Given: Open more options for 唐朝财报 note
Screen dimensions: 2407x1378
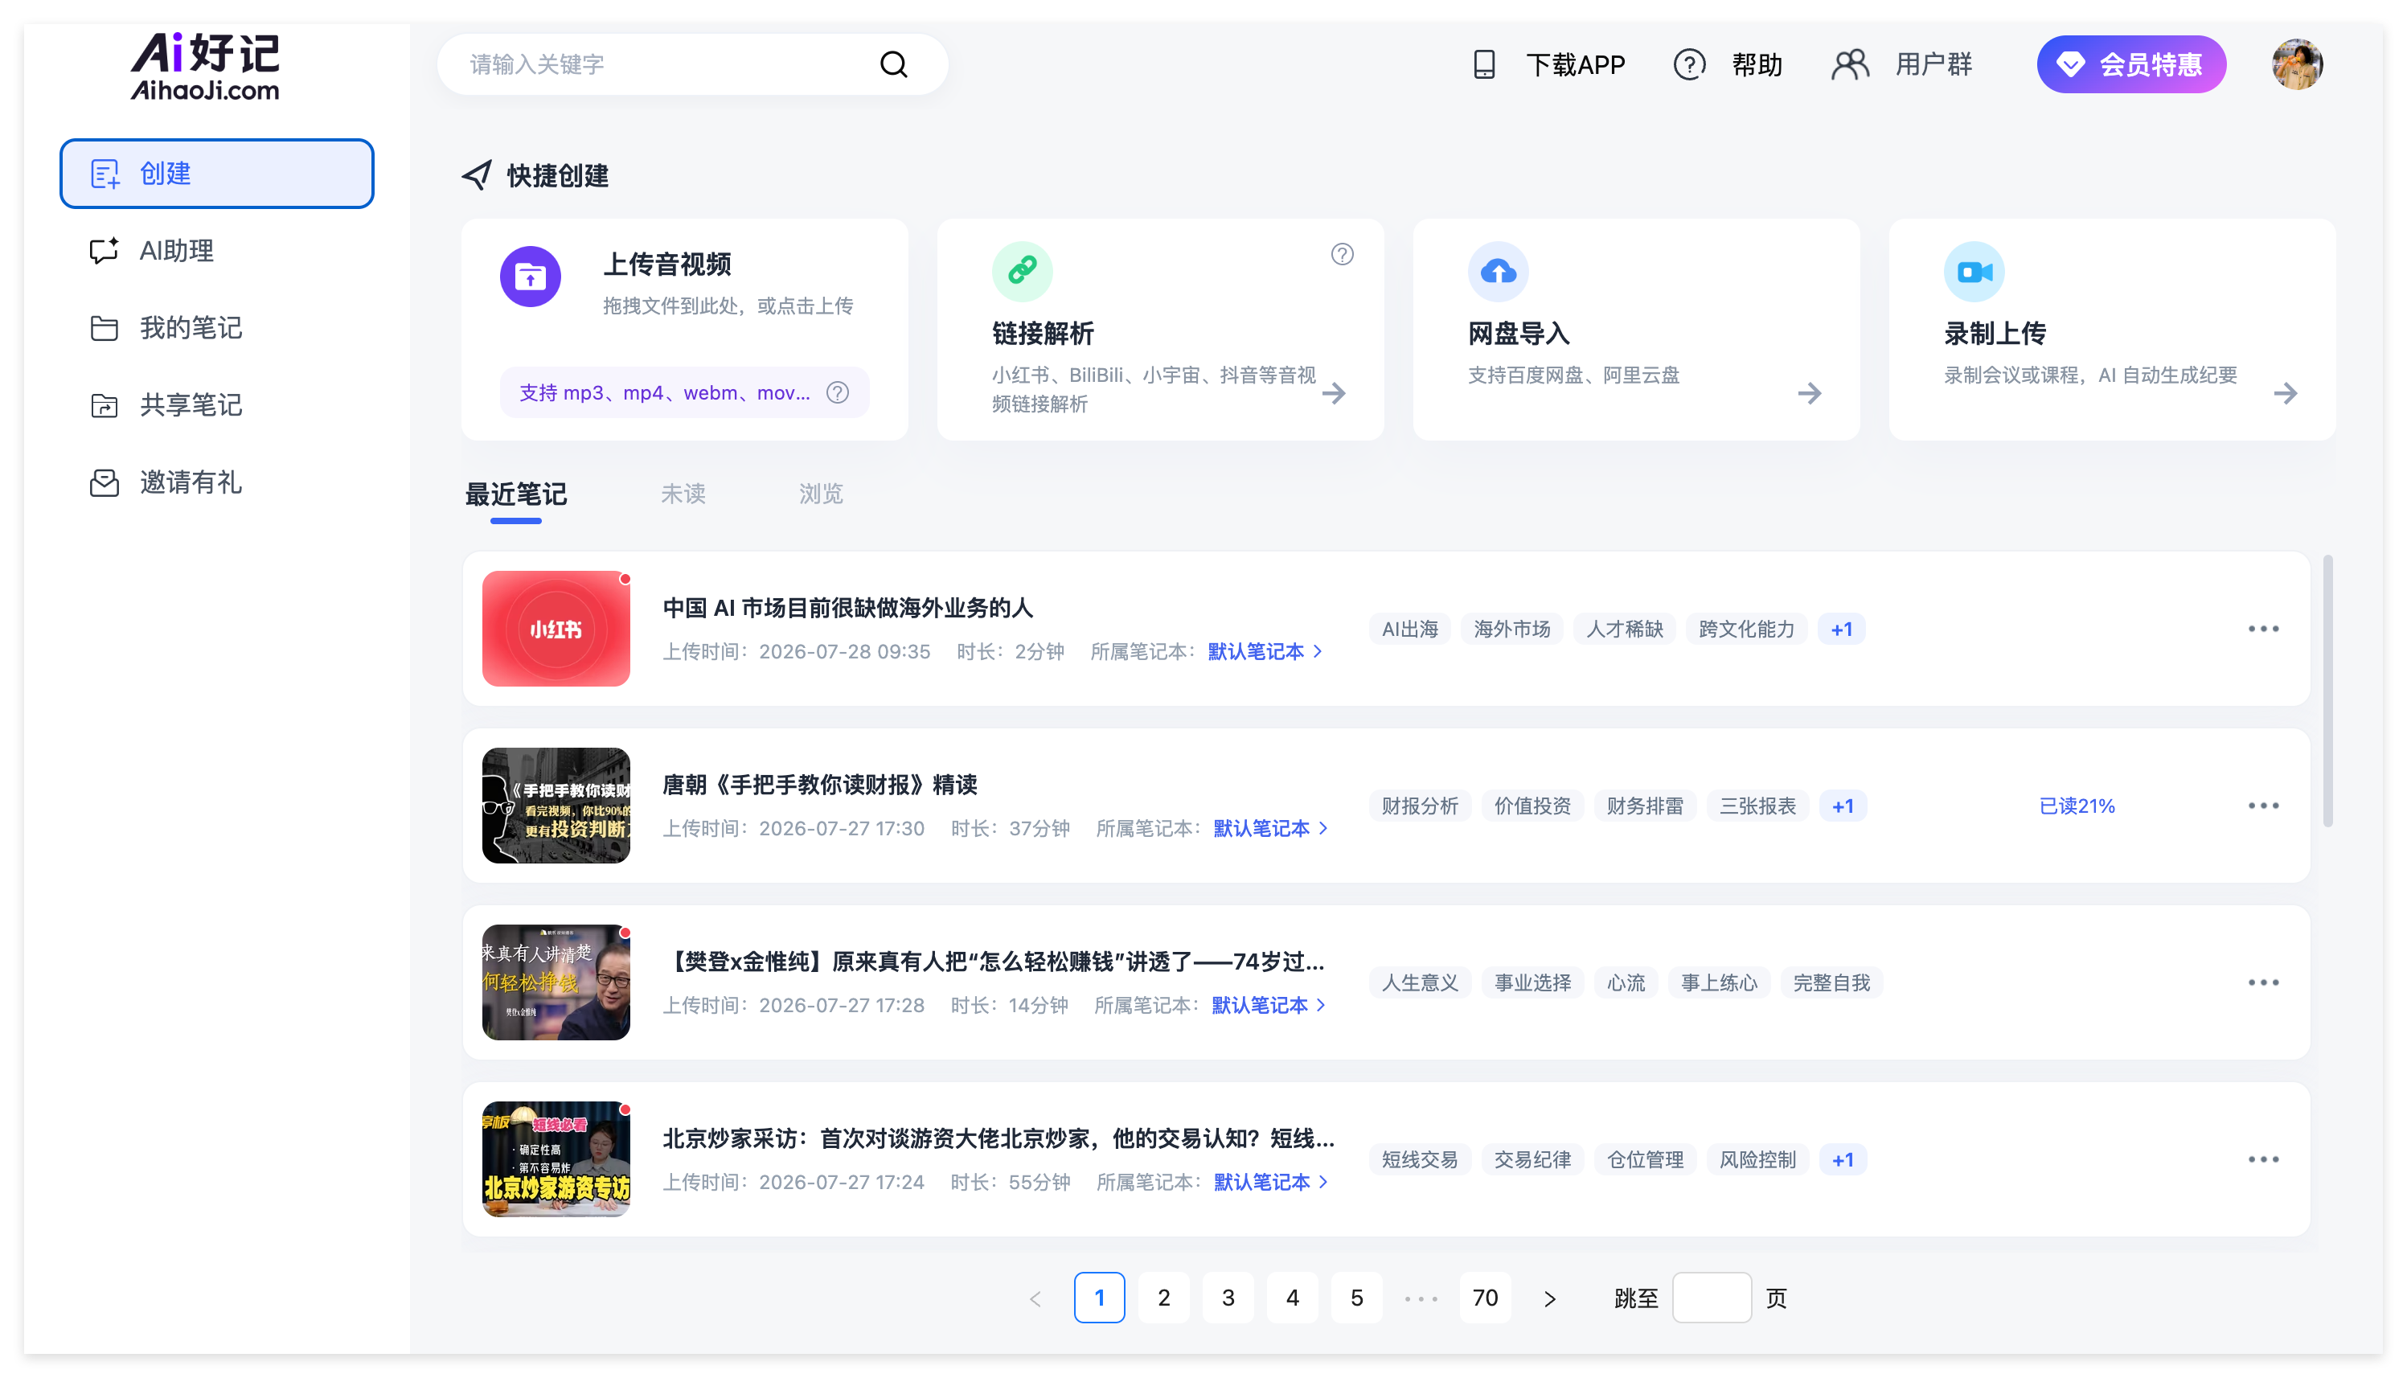Looking at the screenshot, I should click(x=2263, y=806).
